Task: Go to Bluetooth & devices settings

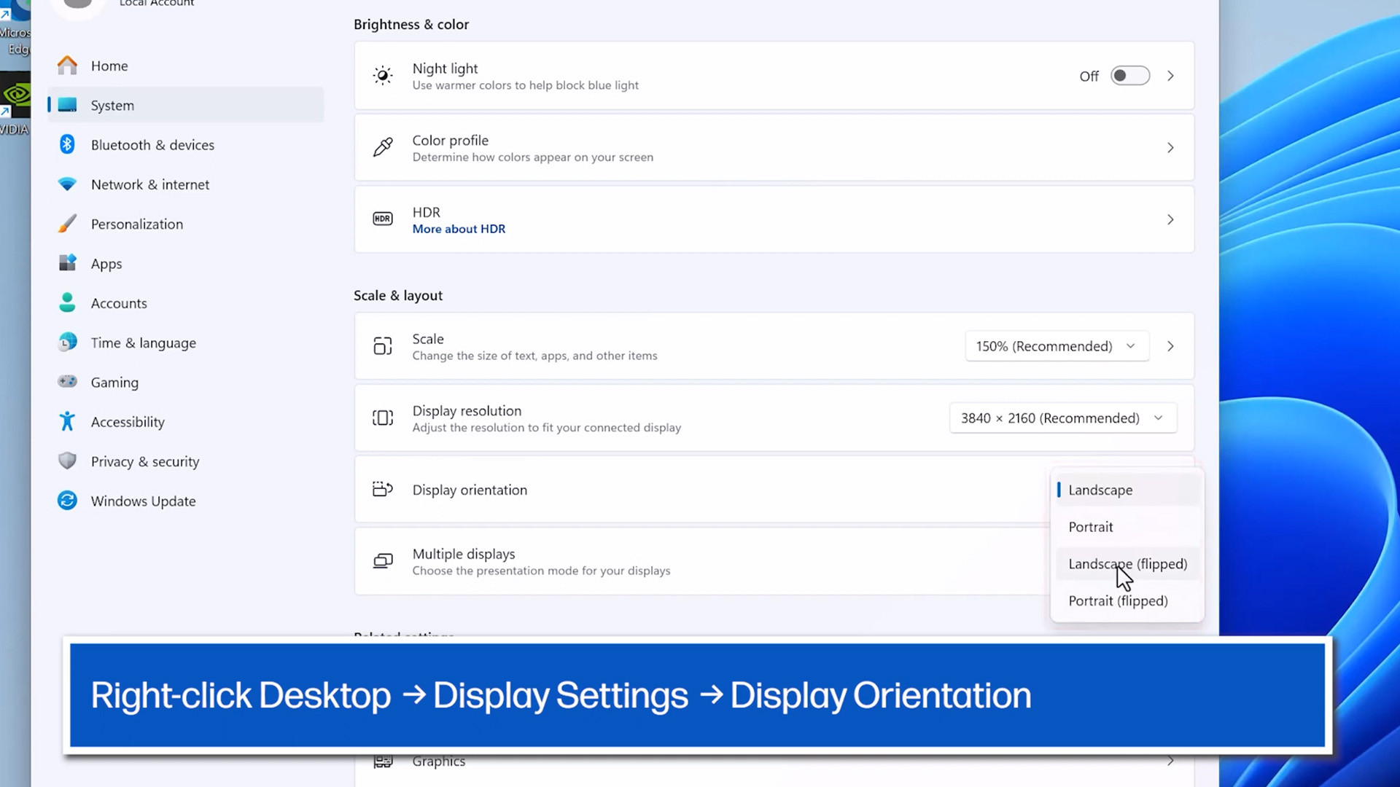Action: pyautogui.click(x=185, y=145)
